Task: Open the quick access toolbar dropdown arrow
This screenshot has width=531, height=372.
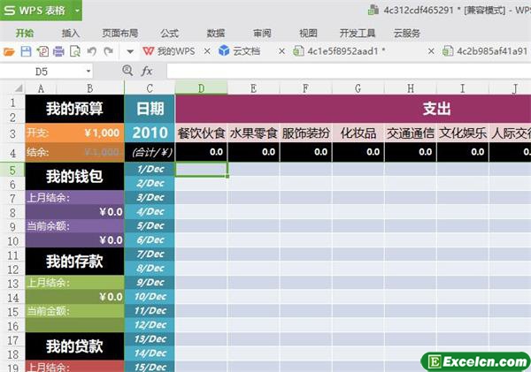Action: 130,51
